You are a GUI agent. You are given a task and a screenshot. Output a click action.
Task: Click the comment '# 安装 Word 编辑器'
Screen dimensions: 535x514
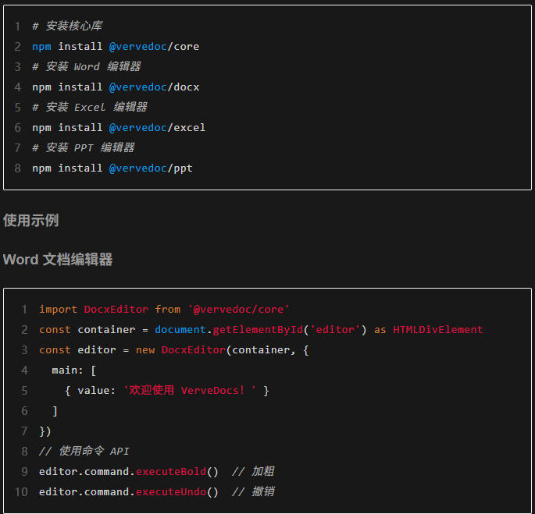click(x=87, y=66)
